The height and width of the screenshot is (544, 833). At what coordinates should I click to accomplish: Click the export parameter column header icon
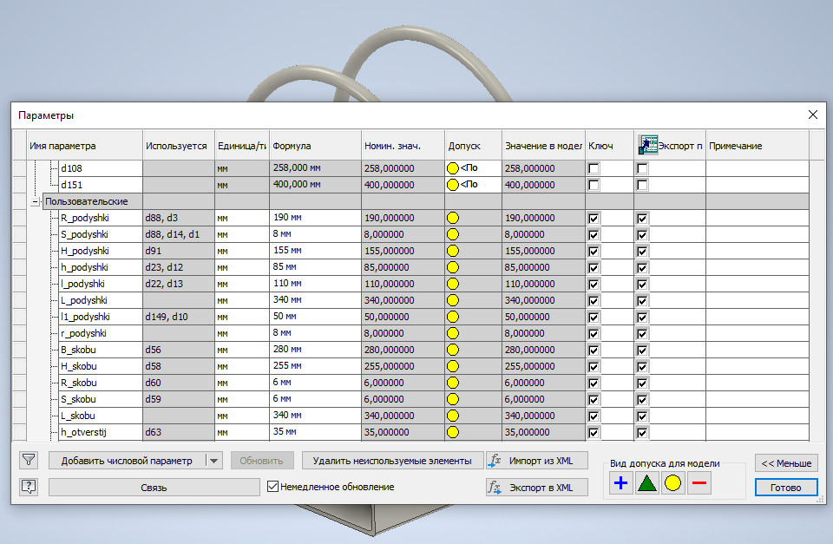[x=646, y=145]
